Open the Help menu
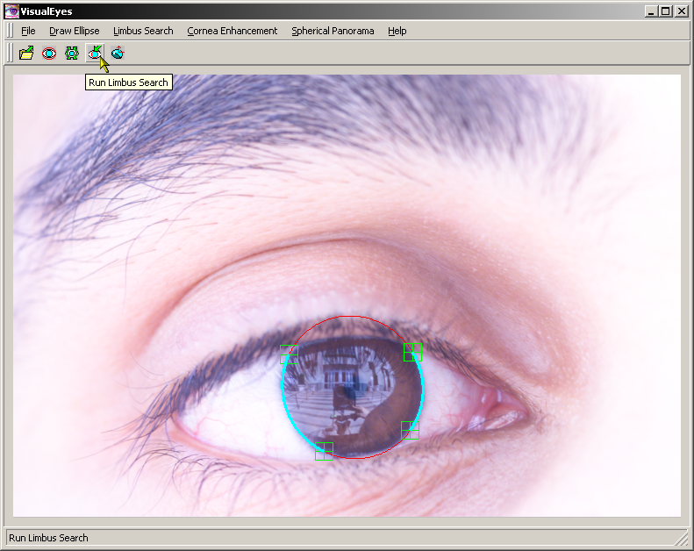 (x=397, y=31)
